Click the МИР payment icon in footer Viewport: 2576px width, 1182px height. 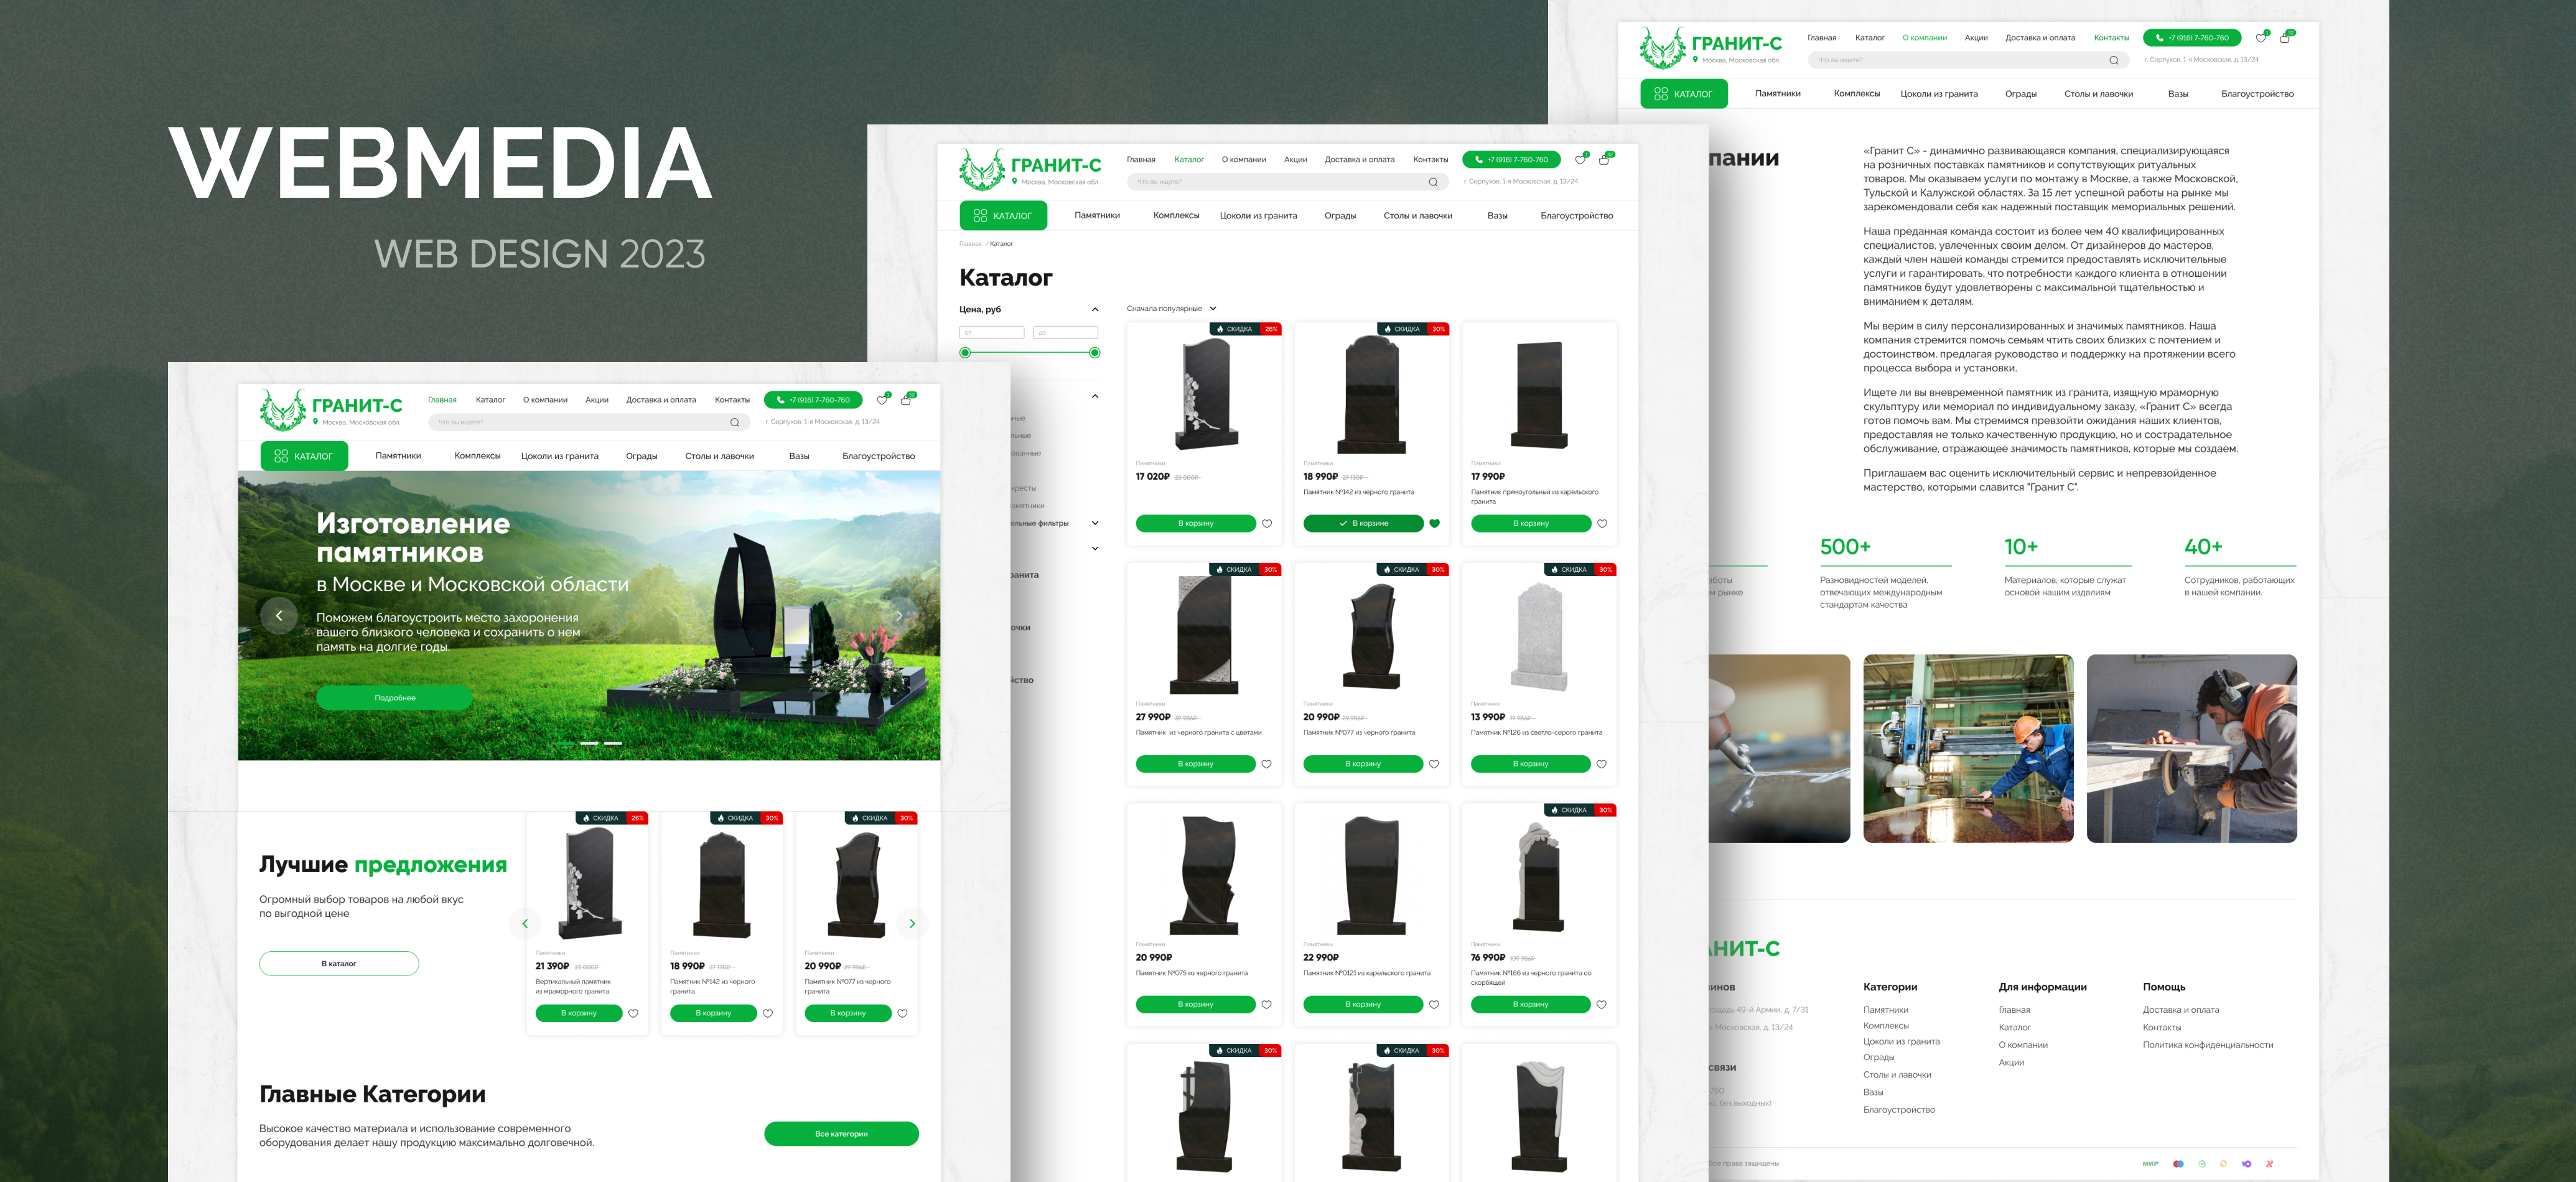[2150, 1164]
